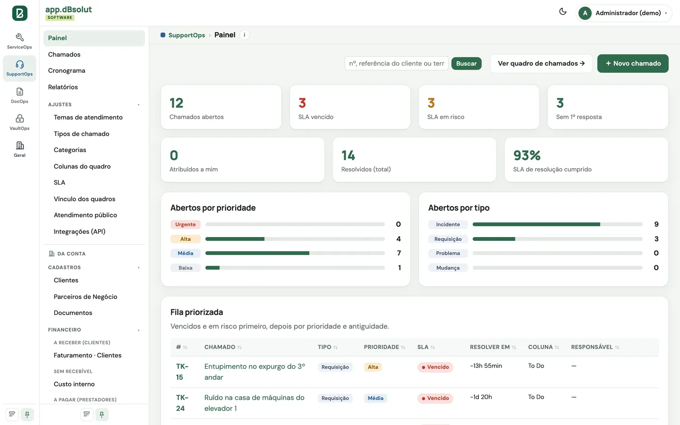This screenshot has width=680, height=425.
Task: Click the SupportOps breadcrumb link
Action: [x=187, y=35]
